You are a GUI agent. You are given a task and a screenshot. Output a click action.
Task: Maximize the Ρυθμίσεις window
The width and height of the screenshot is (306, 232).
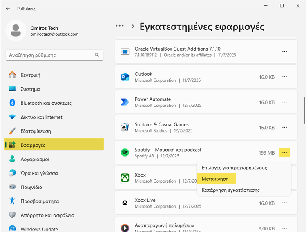(281, 6)
